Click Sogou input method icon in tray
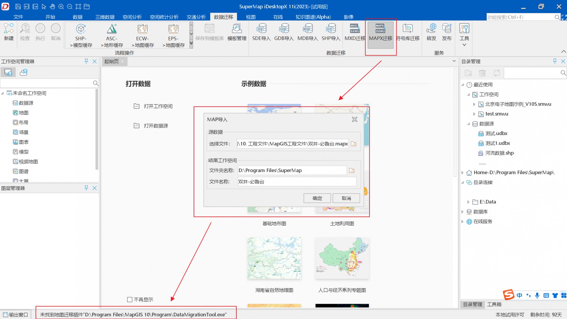Screen dimensions: 567x319 (509, 295)
